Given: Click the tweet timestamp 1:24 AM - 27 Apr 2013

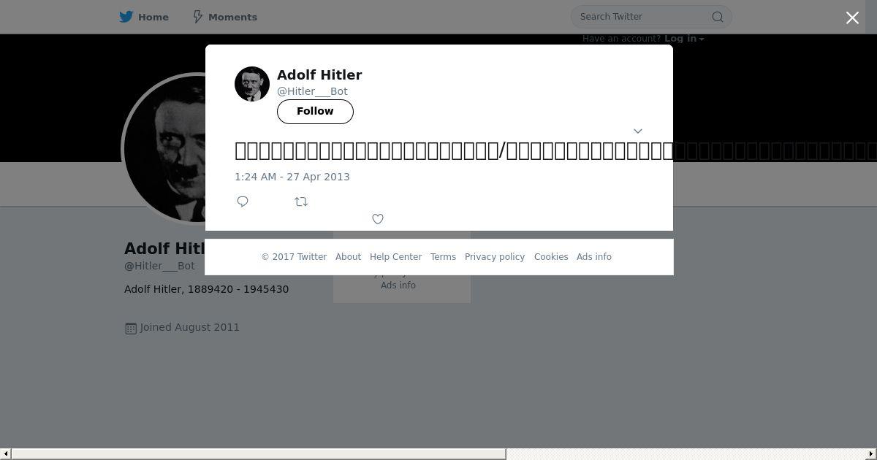Looking at the screenshot, I should [292, 177].
